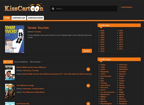This screenshot has height=105, width=144.
Task: Open the Crime genre link
Action: pyautogui.click(x=103, y=74)
